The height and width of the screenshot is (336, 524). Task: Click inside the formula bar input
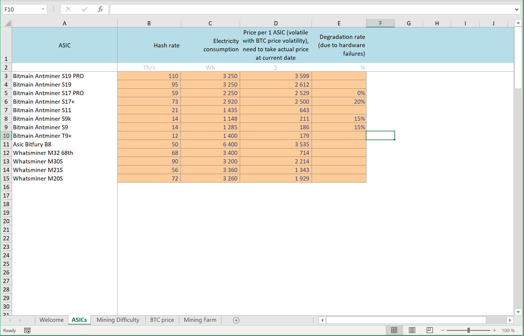[312, 9]
